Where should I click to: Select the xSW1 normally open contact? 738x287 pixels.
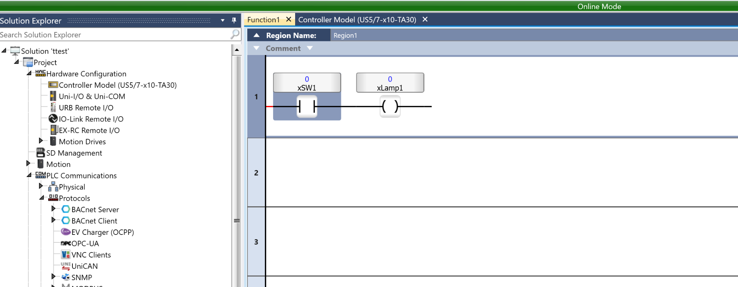[x=307, y=106]
